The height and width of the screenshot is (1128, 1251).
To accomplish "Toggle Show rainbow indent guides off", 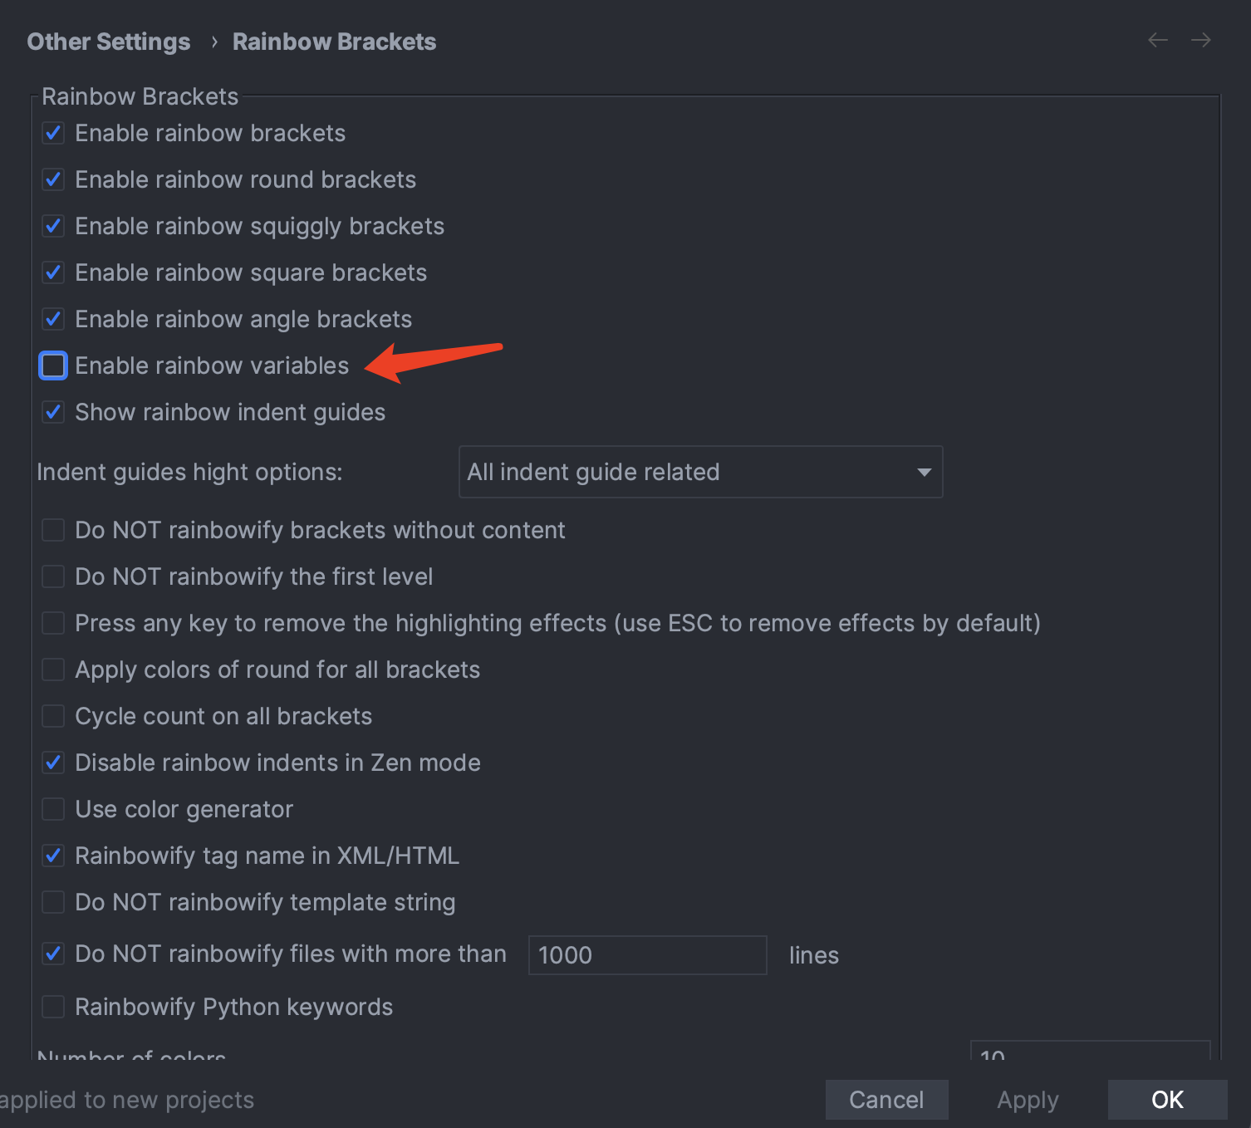I will tap(52, 412).
